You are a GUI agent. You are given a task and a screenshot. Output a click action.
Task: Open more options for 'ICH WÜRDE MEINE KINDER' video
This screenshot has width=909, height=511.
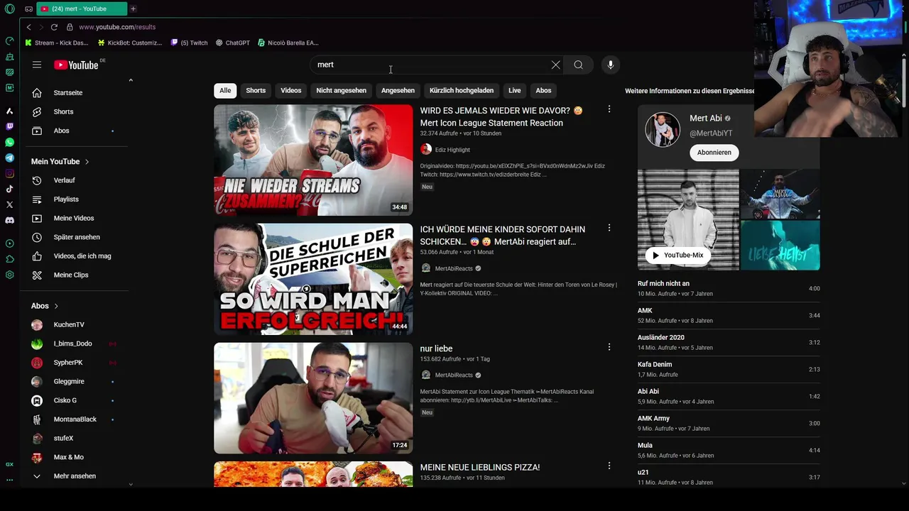tap(609, 229)
